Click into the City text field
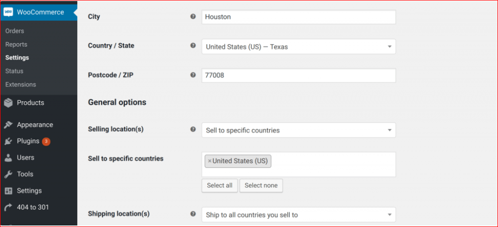 (x=298, y=17)
